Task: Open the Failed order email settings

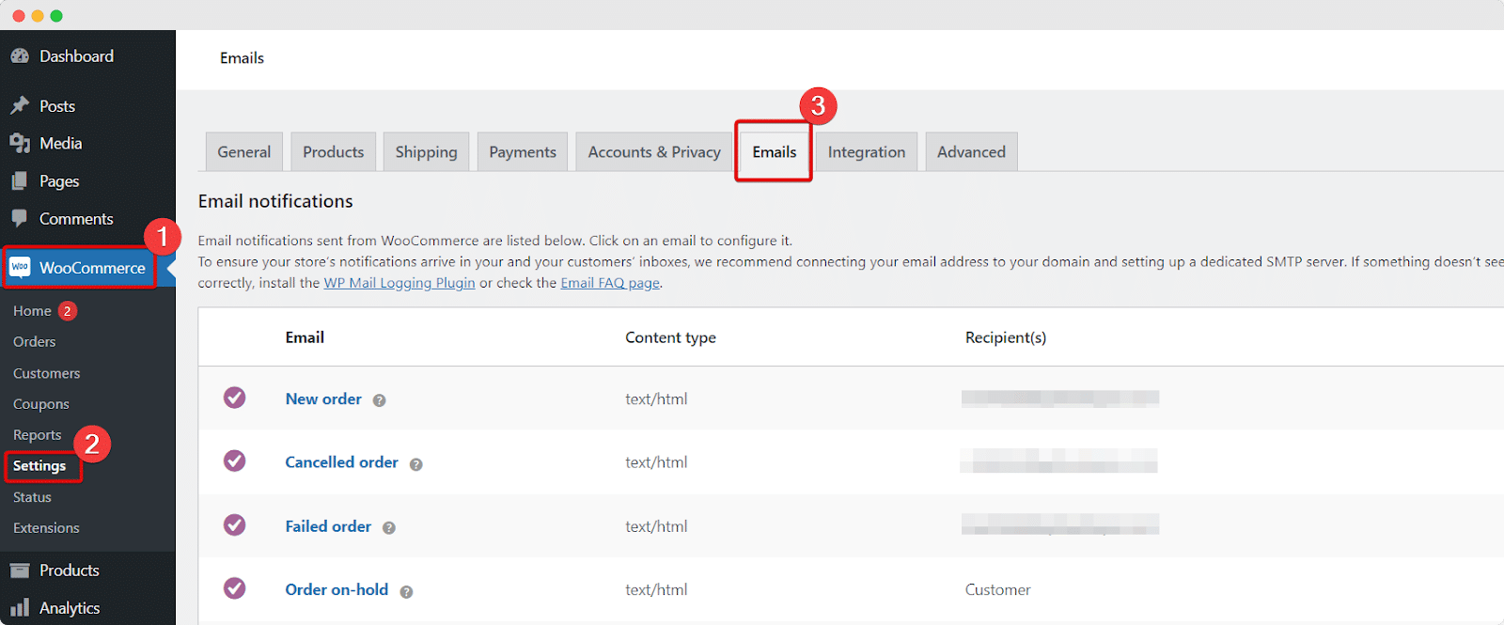Action: tap(328, 526)
